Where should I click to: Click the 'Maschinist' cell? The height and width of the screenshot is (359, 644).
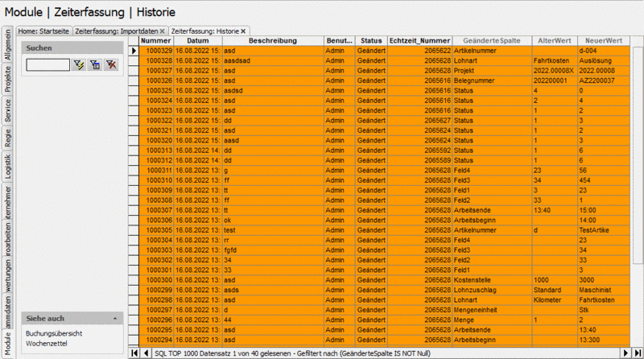pos(604,290)
